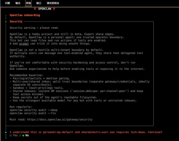This screenshot has width=179, height=141.
Task: Click the underlined word "prompt"
Action: pyautogui.click(x=24, y=44)
